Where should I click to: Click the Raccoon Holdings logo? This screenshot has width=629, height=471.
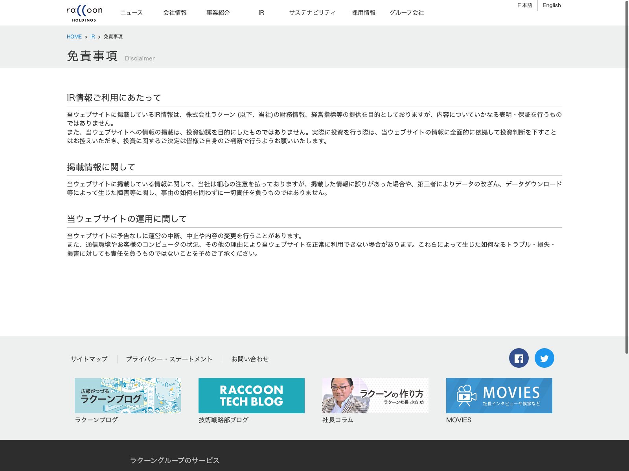pyautogui.click(x=84, y=13)
